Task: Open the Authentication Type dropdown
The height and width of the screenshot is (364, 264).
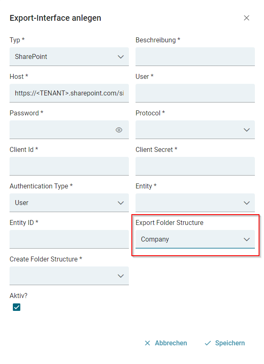Action: [69, 203]
